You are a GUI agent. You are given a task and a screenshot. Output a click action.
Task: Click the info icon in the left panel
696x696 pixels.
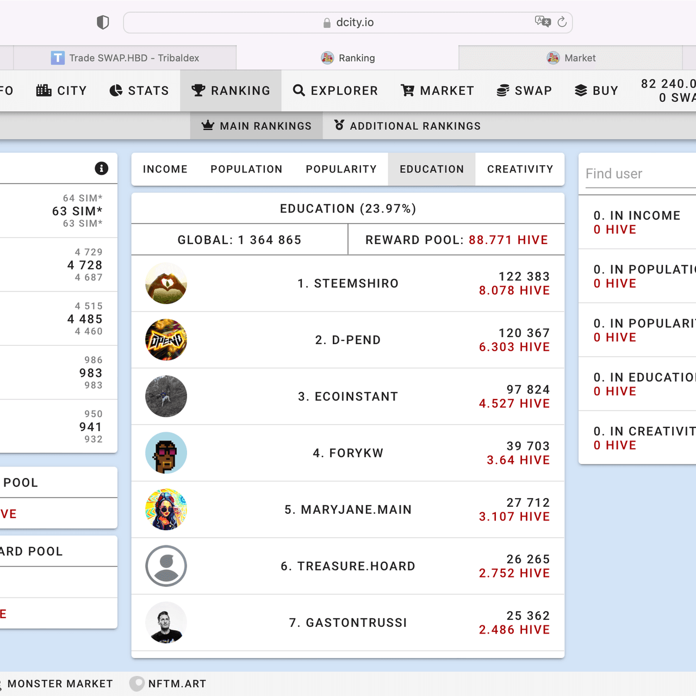[101, 169]
